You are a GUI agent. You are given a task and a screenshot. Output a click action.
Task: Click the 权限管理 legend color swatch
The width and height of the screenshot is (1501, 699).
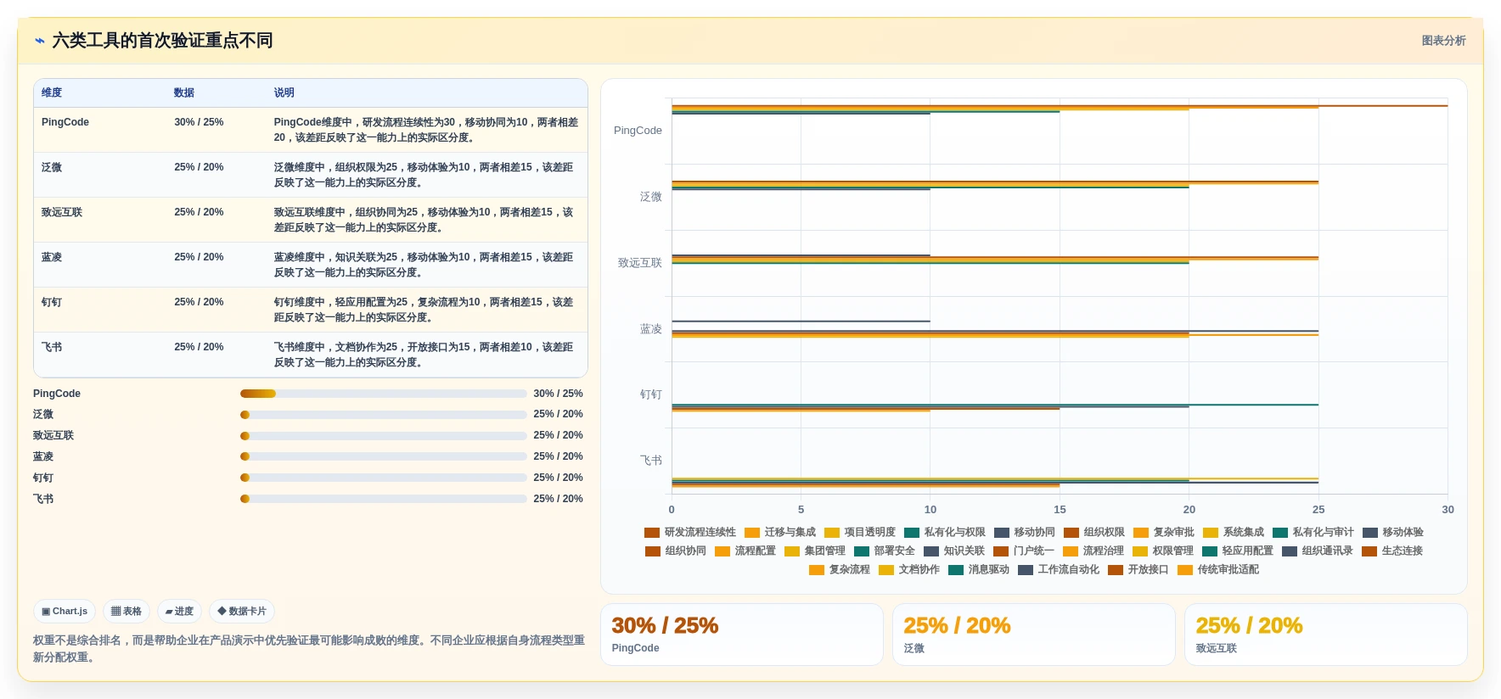1140,551
